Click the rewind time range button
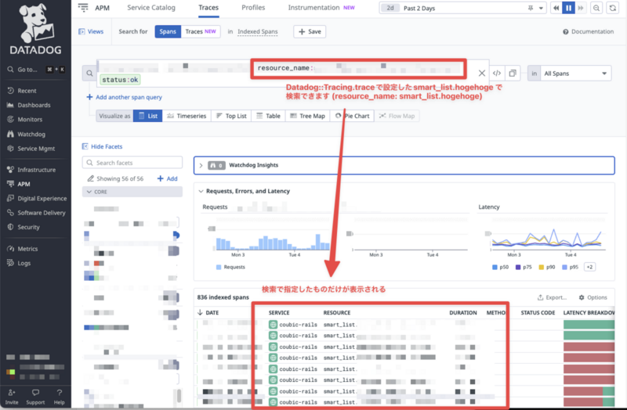Screen dimensions: 627x410 [x=556, y=8]
